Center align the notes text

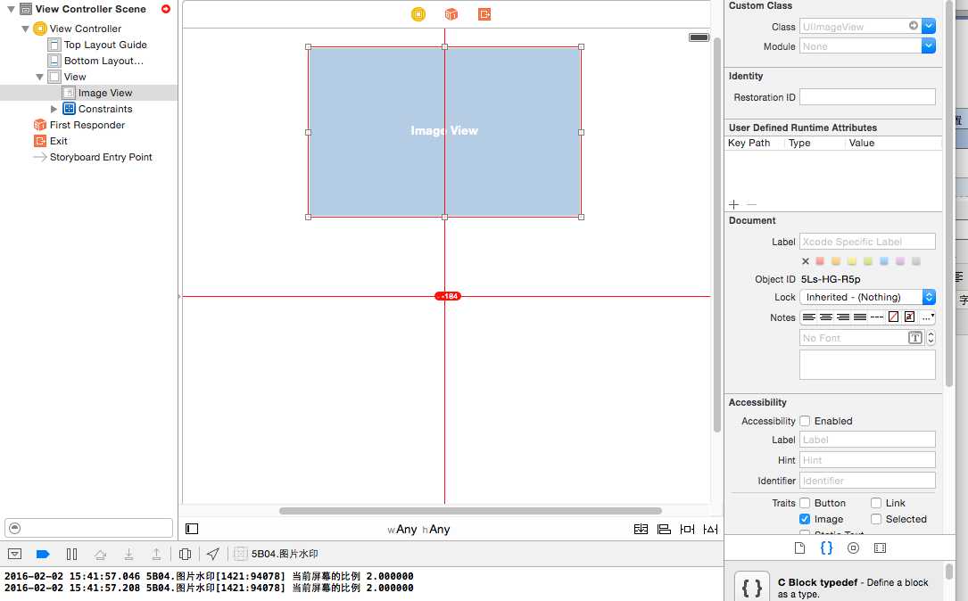tap(826, 317)
